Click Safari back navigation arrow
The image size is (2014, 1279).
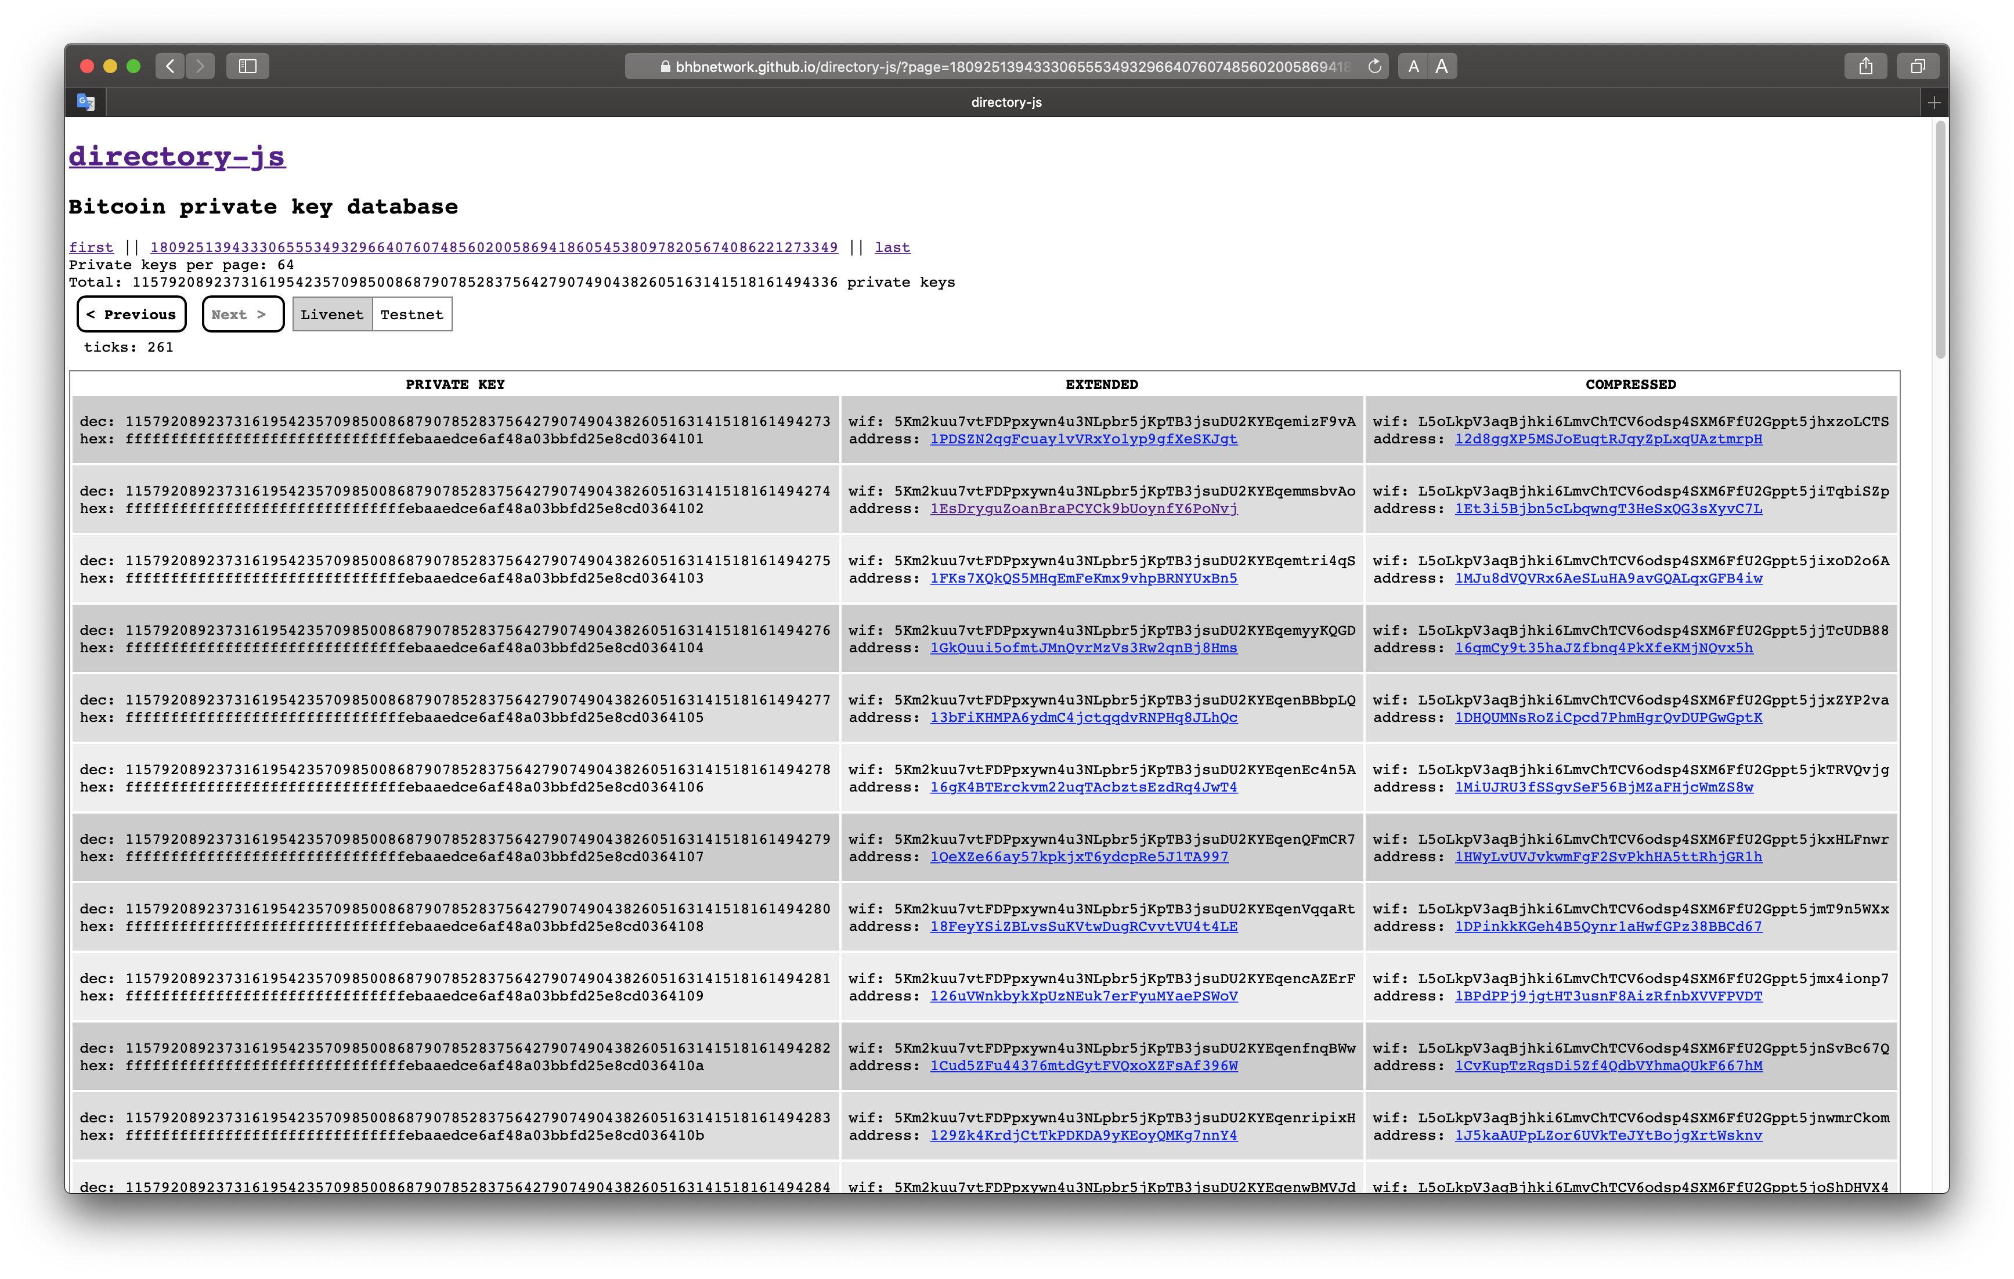170,66
